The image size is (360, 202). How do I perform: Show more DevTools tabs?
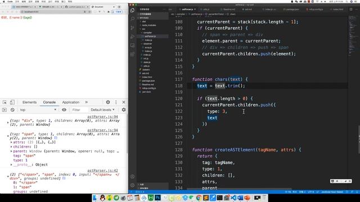[x=86, y=102]
